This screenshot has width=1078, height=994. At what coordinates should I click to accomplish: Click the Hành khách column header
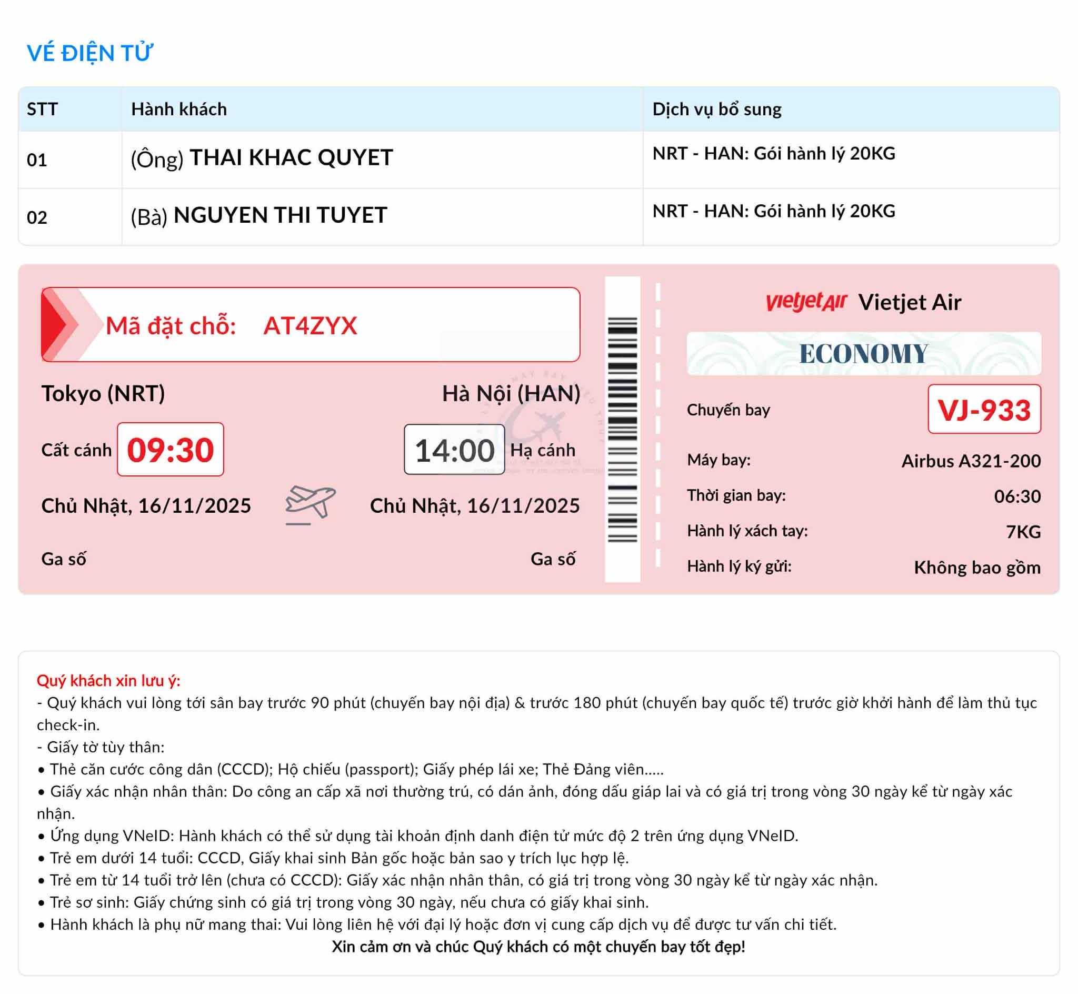coord(179,109)
